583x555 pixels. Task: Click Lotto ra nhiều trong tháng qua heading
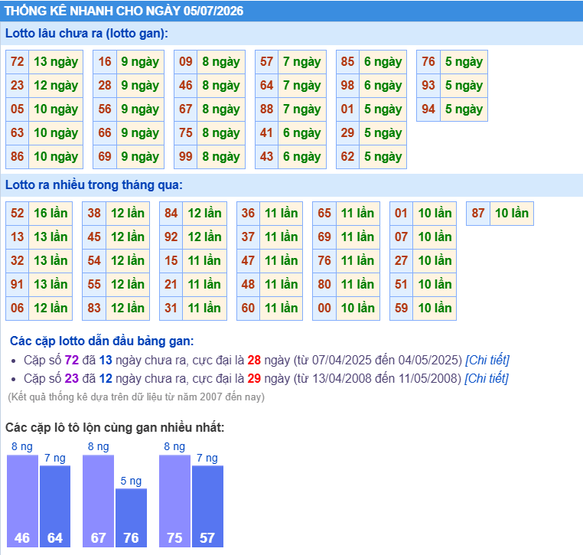pyautogui.click(x=94, y=185)
